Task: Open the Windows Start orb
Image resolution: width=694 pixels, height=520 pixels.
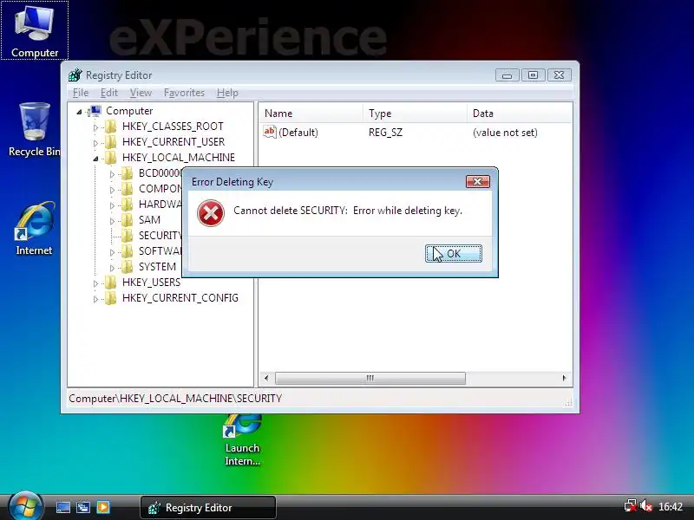Action: tap(25, 507)
